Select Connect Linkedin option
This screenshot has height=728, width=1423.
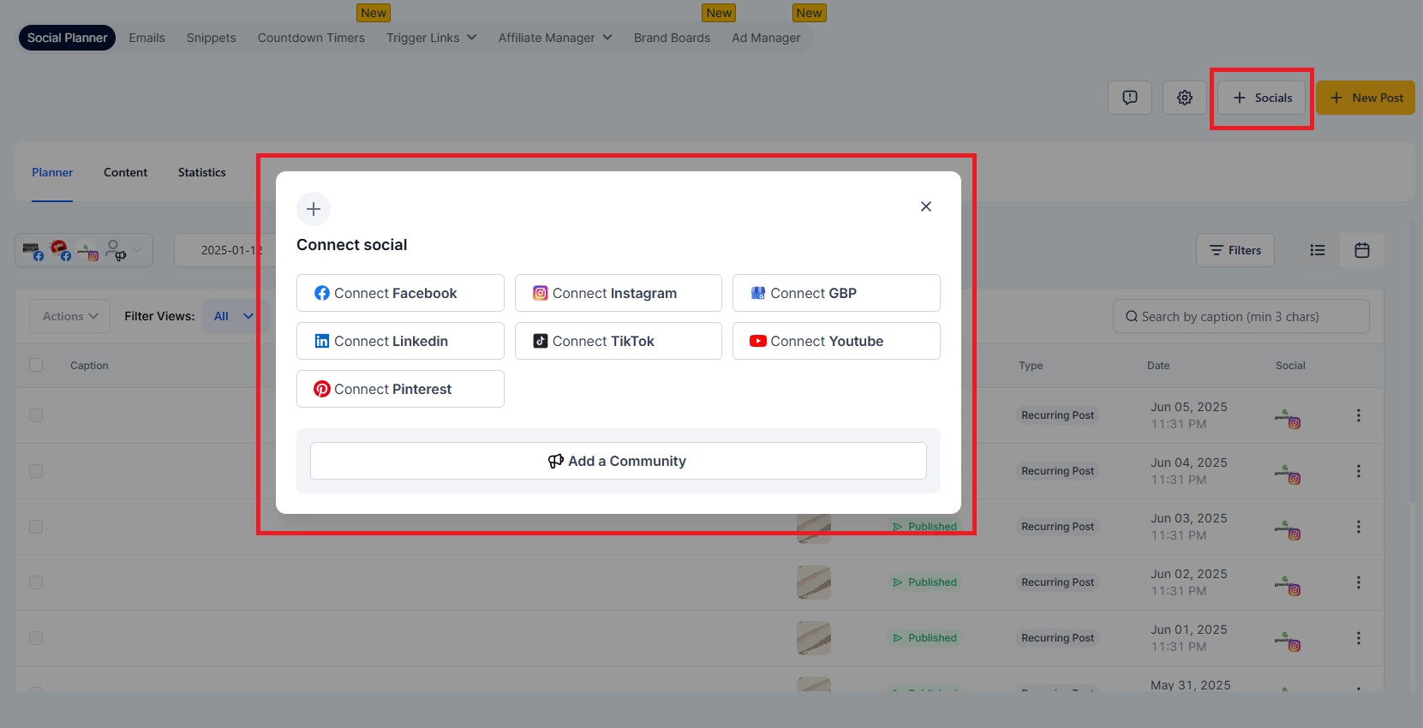400,341
